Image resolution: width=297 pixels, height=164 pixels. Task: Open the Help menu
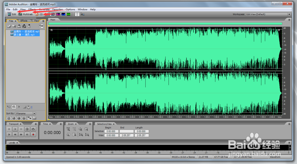pyautogui.click(x=93, y=9)
